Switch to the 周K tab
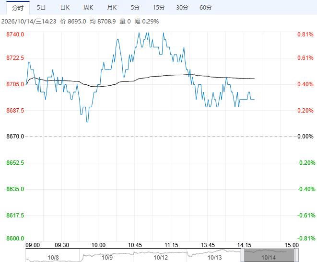The image size is (317, 262). 88,8
